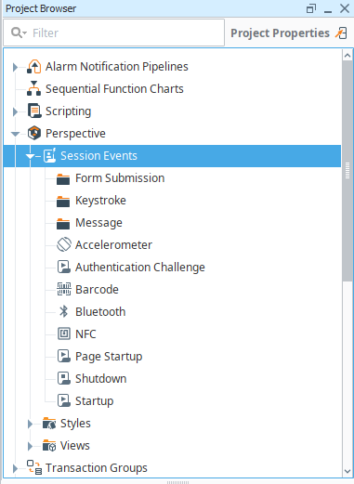Open the filter search options dropdown
This screenshot has height=484, width=354.
(x=19, y=33)
